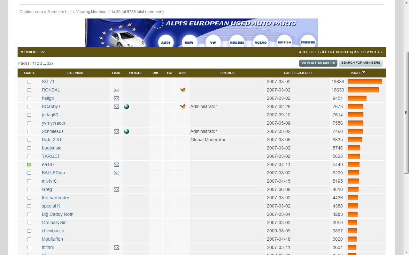Click hellgti's orange posts bar
This screenshot has width=409, height=255.
[x=357, y=98]
